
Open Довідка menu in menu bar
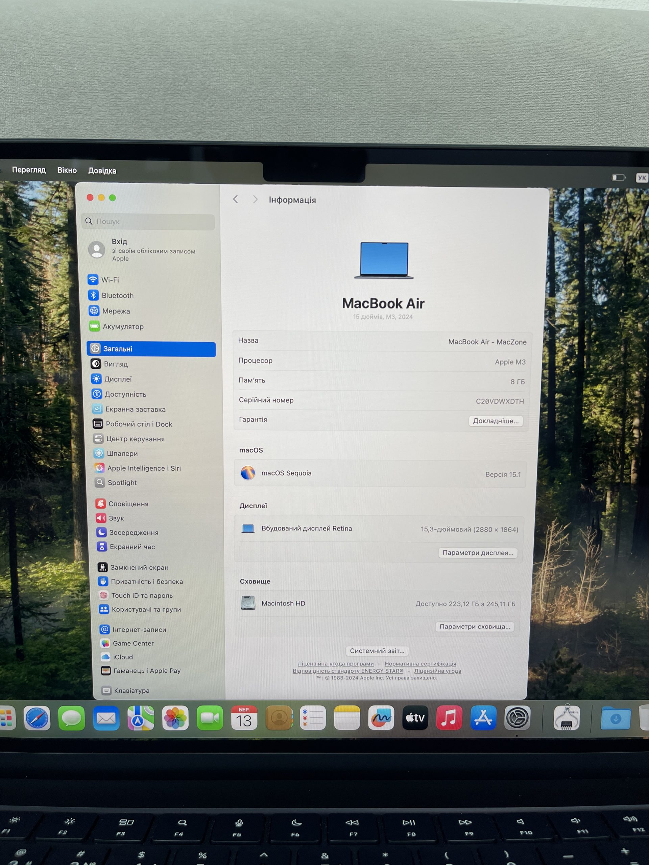(102, 171)
